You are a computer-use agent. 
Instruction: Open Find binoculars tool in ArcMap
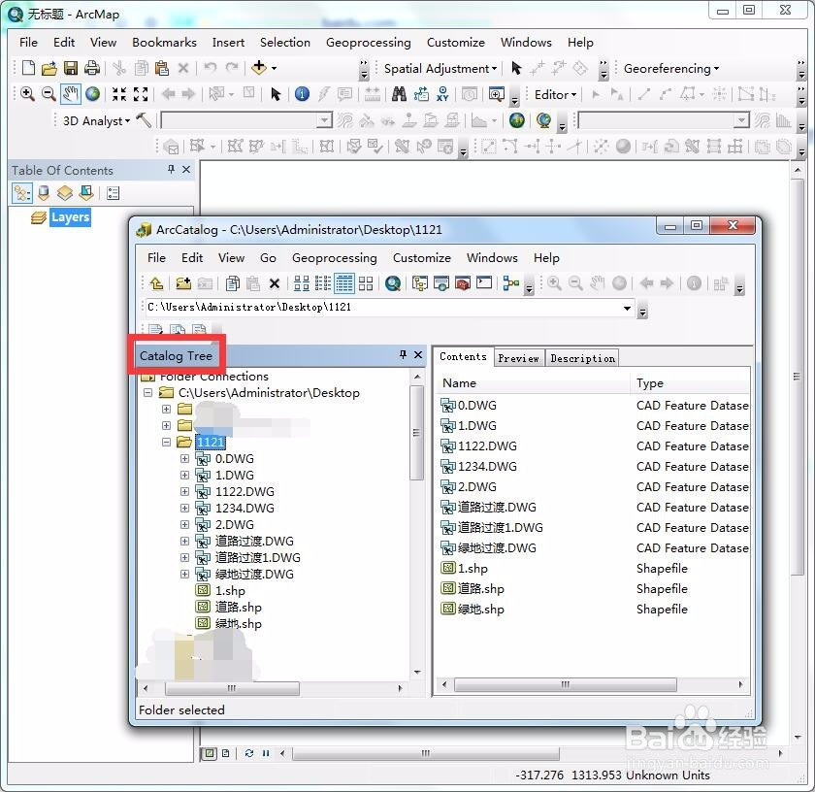pos(399,93)
